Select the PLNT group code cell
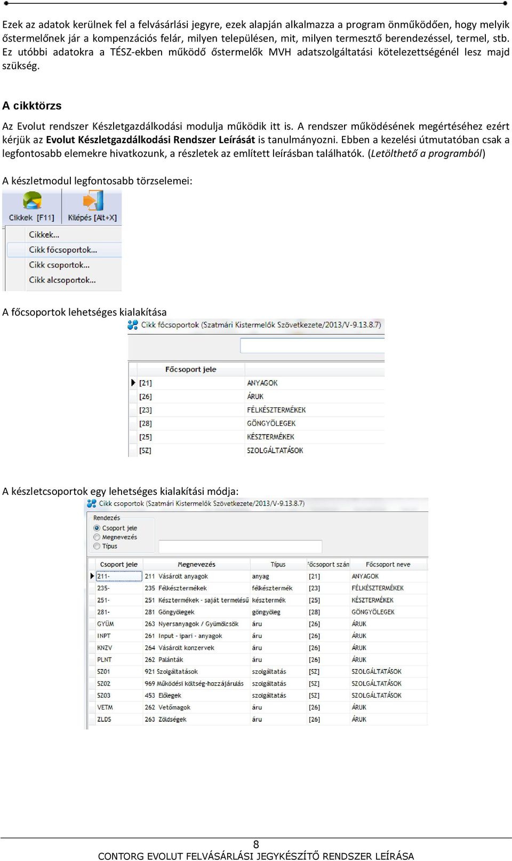The height and width of the screenshot is (861, 512). point(119,660)
